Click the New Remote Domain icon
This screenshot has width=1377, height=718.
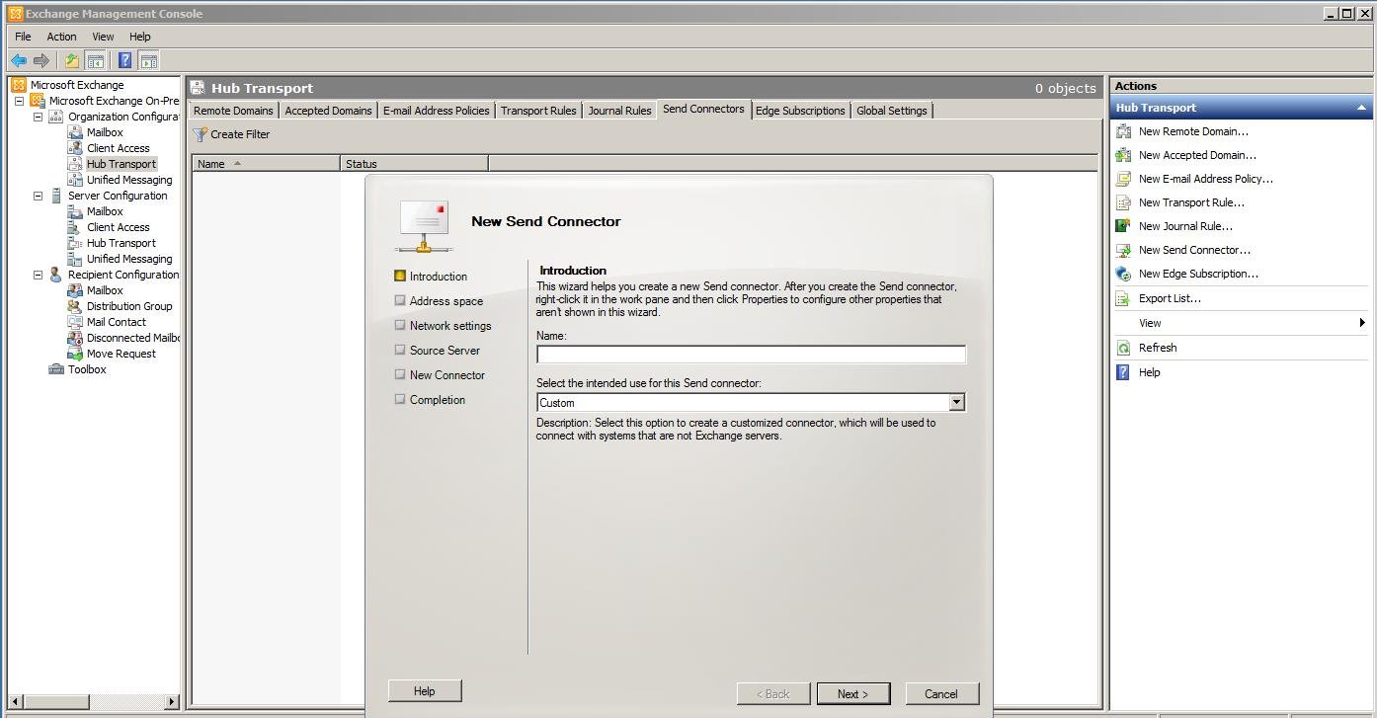click(x=1123, y=131)
